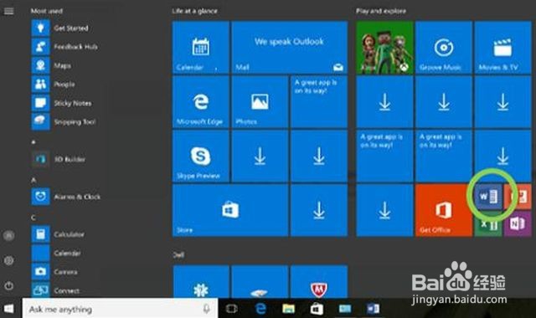Click the Most used heading
The height and width of the screenshot is (318, 536).
[x=47, y=11]
